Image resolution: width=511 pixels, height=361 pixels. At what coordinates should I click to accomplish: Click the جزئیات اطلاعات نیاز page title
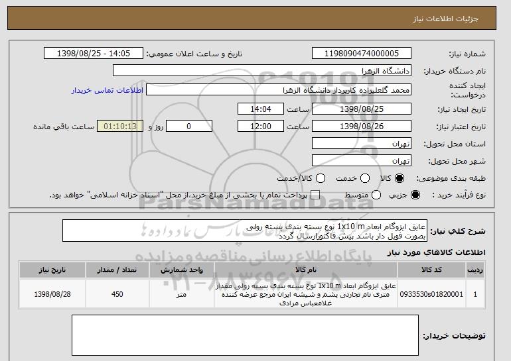(x=445, y=19)
